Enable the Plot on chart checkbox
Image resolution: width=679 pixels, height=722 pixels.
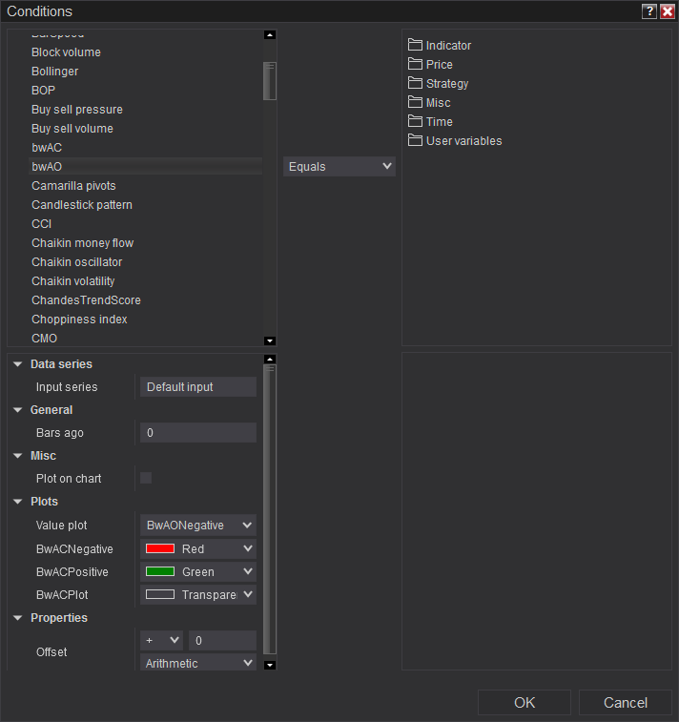point(146,478)
